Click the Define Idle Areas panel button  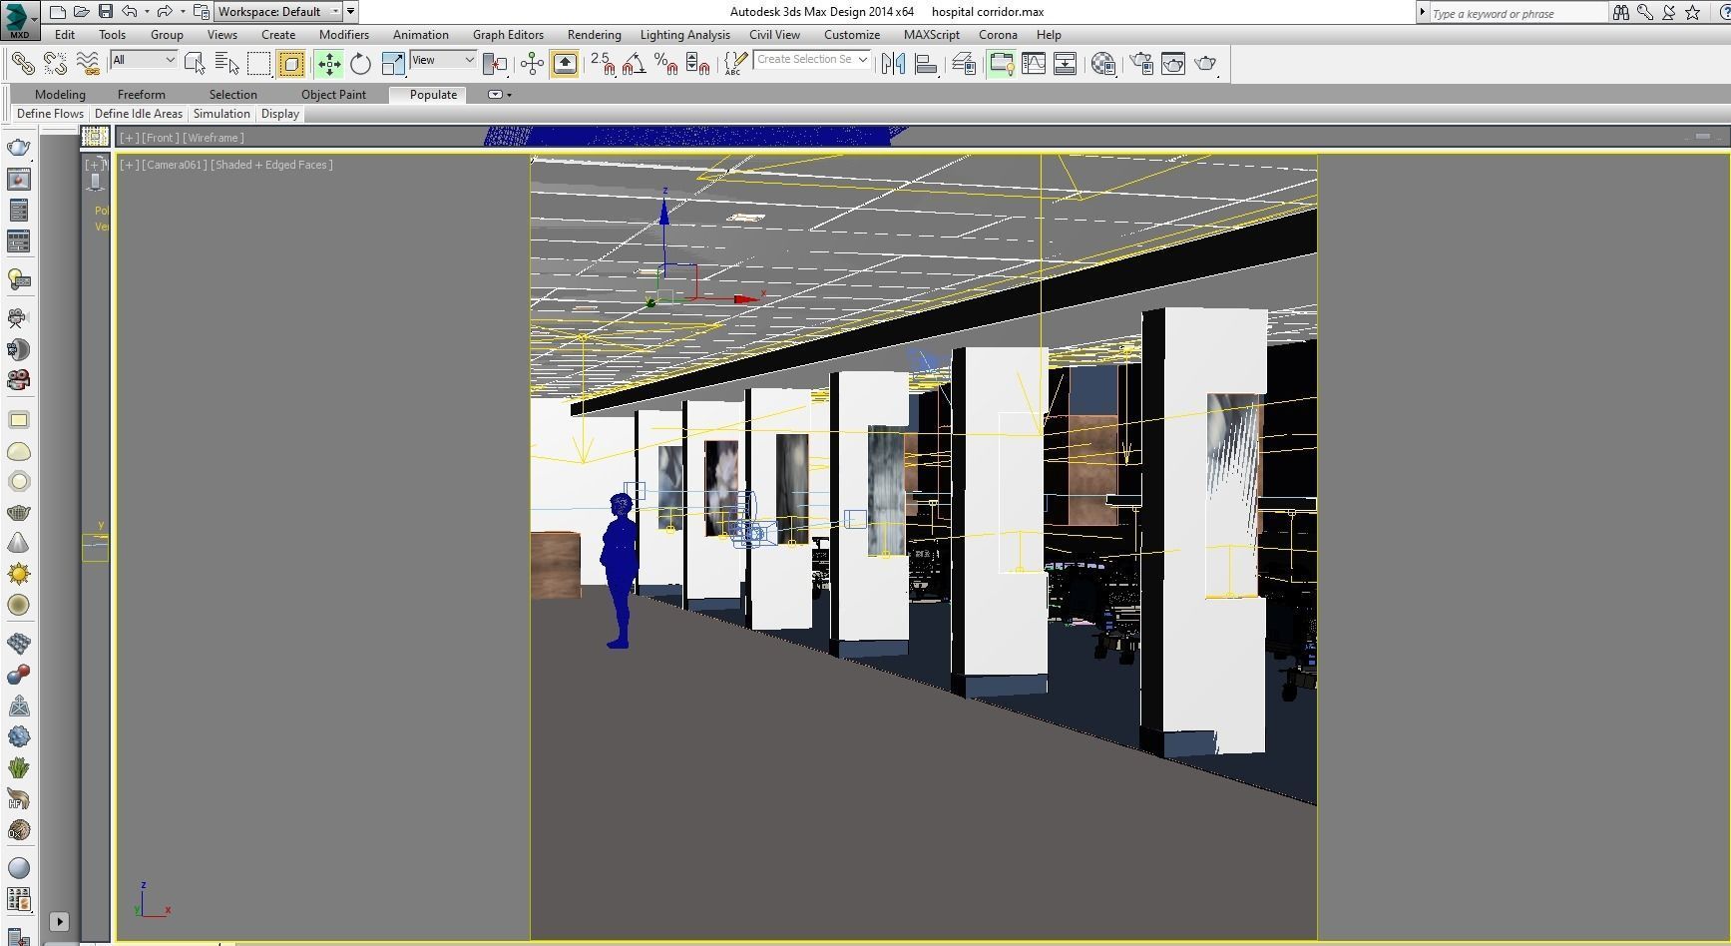pos(139,114)
